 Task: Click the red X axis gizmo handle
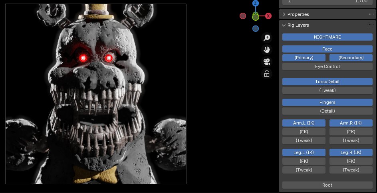click(268, 16)
